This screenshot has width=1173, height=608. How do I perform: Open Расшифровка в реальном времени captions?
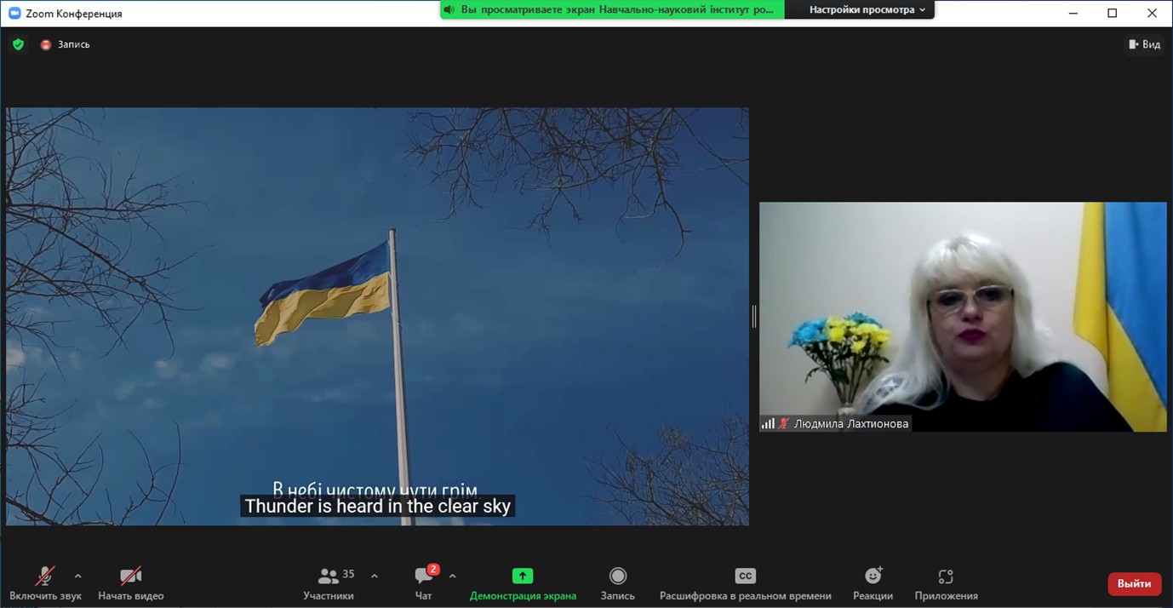[x=745, y=583]
